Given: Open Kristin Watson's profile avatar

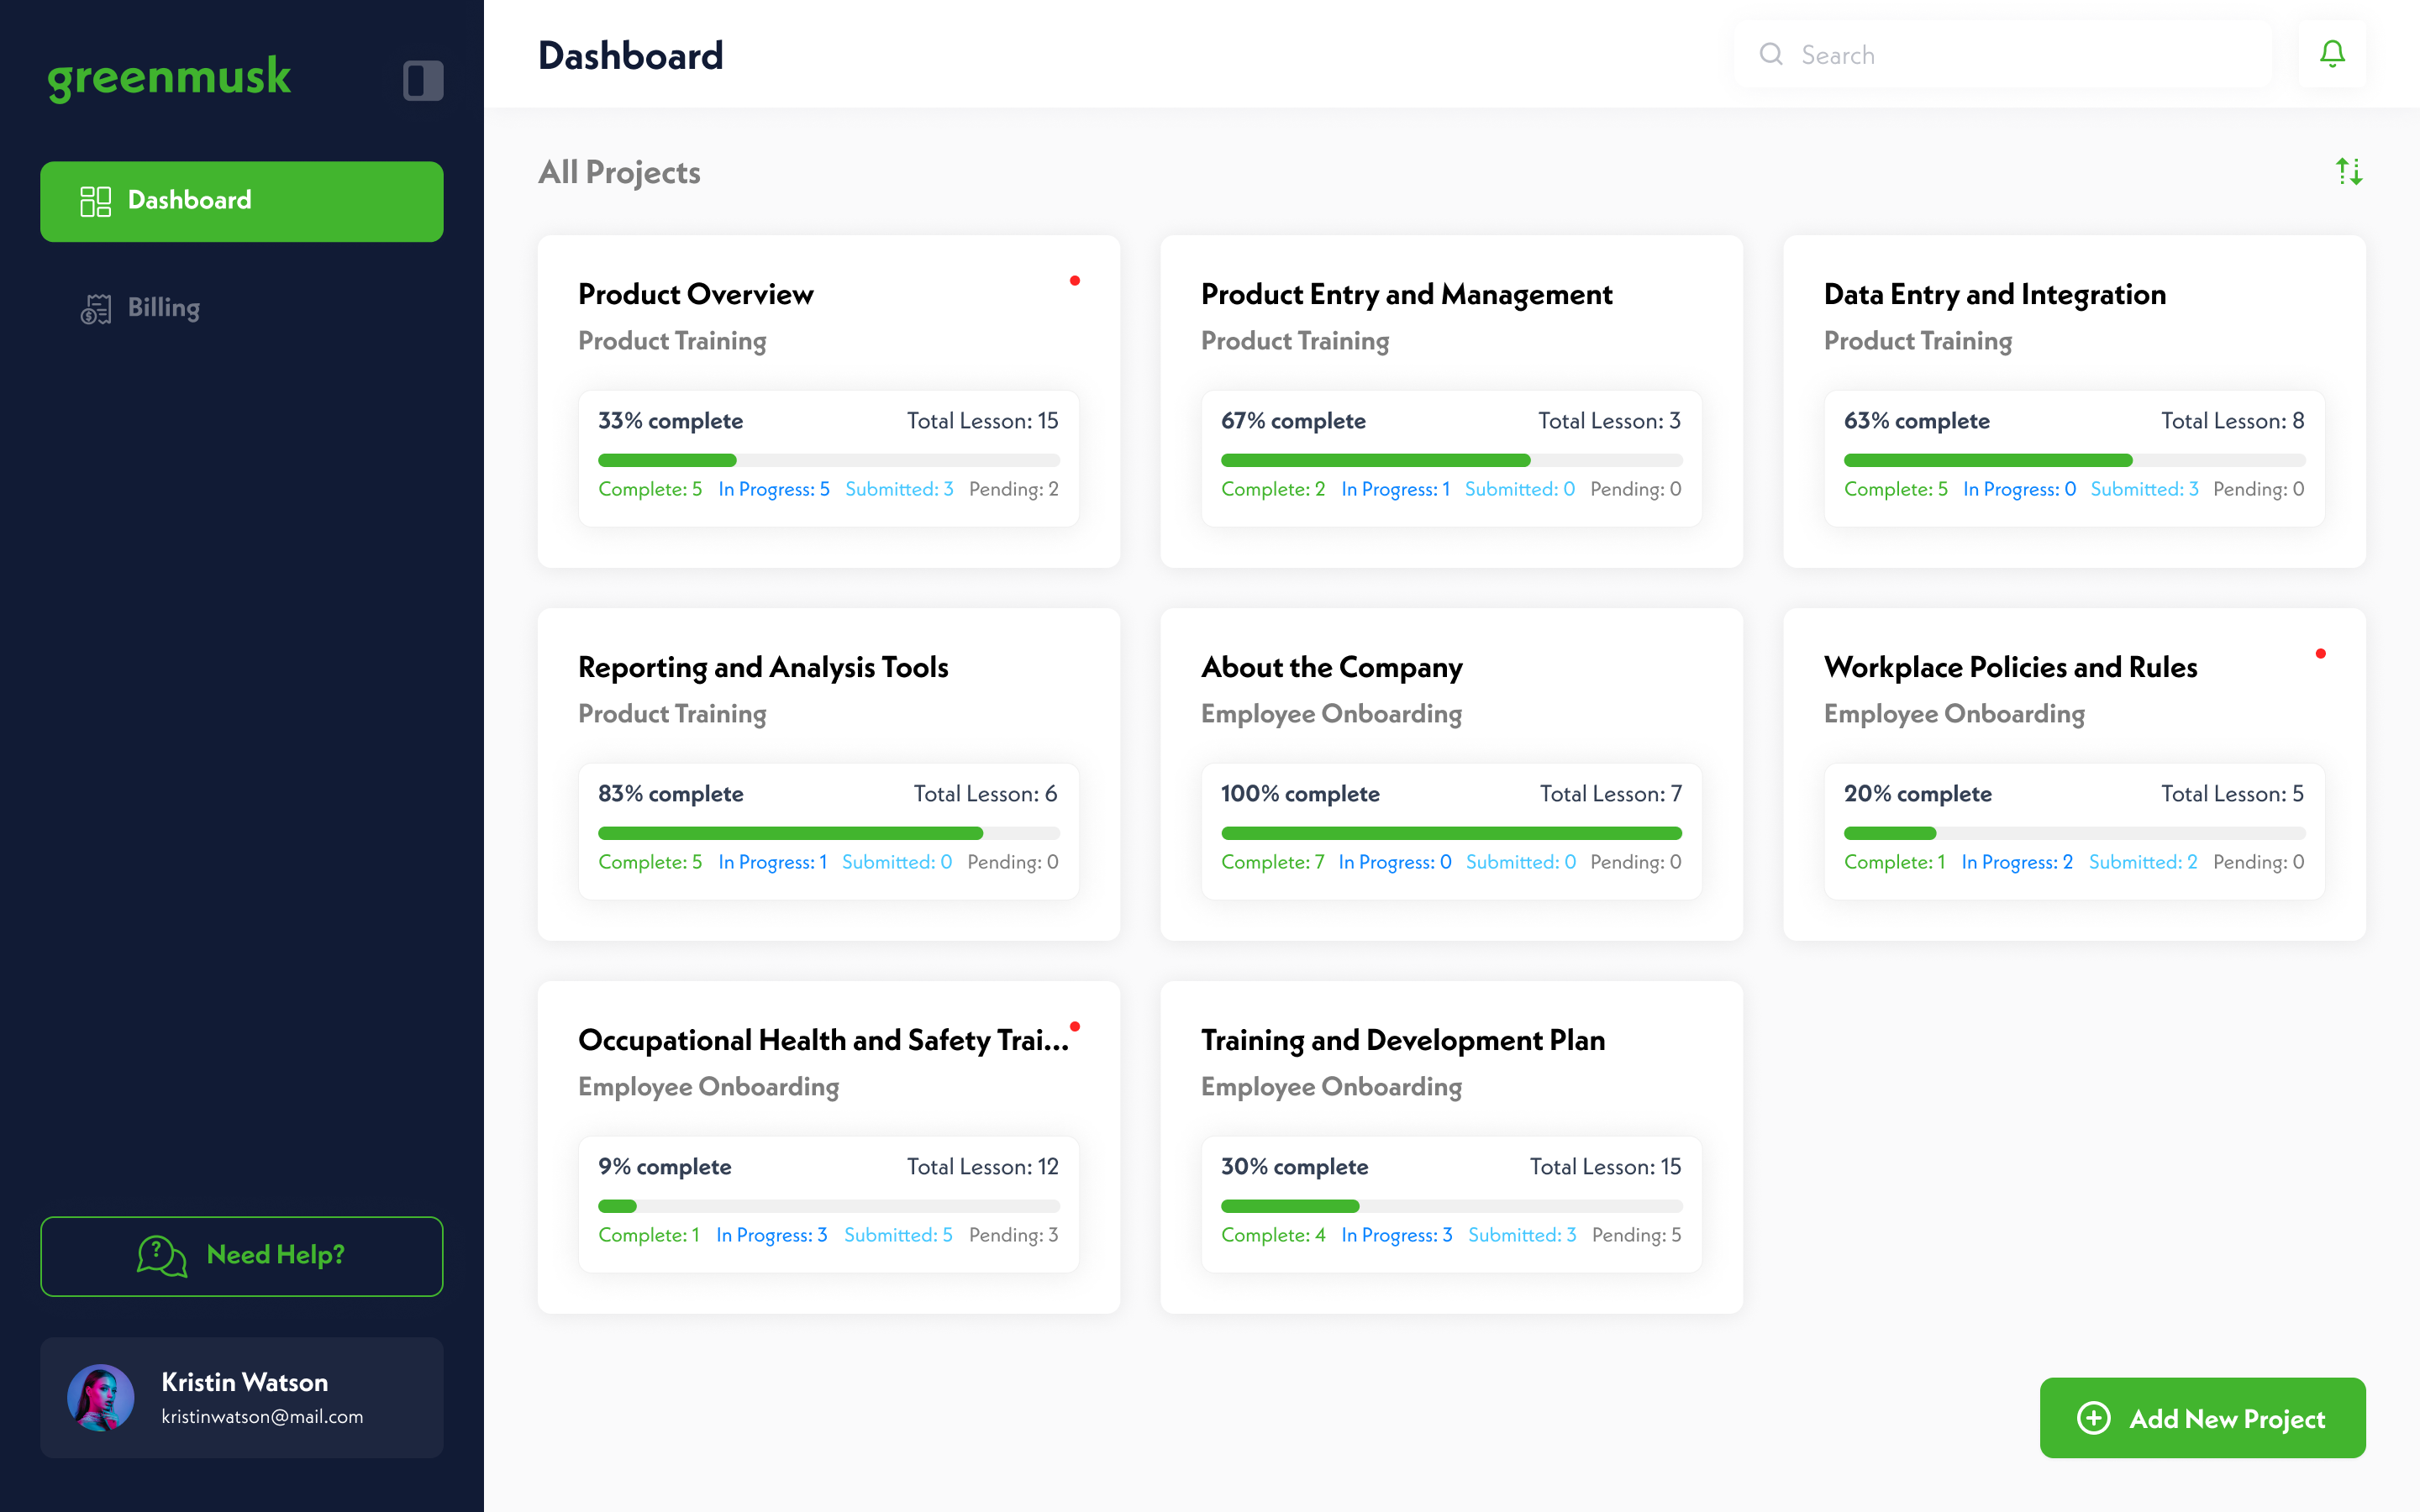Looking at the screenshot, I should click(100, 1397).
